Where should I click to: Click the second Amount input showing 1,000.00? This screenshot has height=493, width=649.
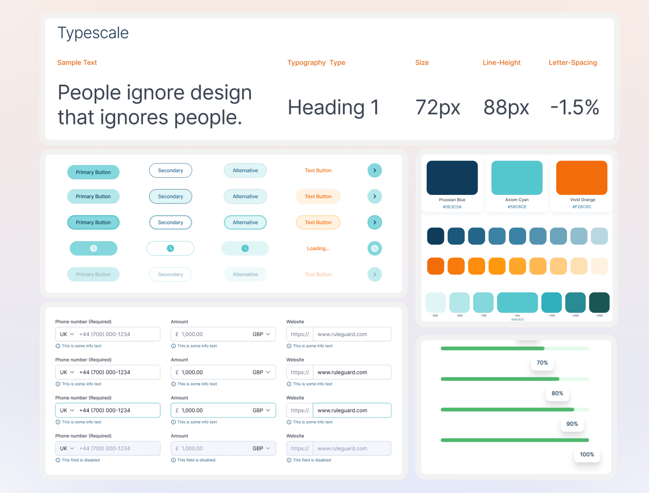[223, 372]
